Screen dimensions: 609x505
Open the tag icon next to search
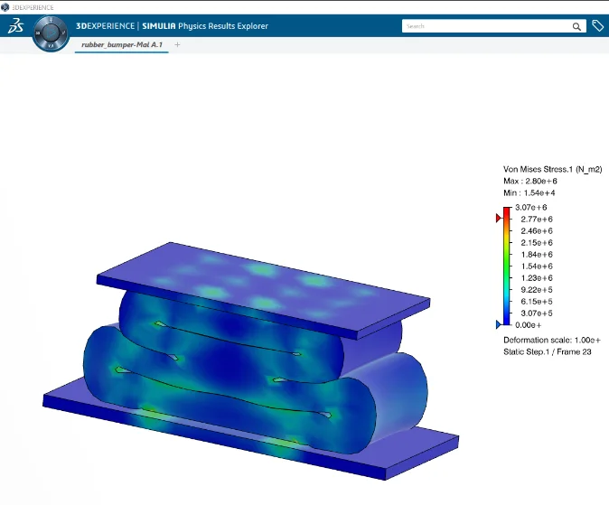coord(597,26)
